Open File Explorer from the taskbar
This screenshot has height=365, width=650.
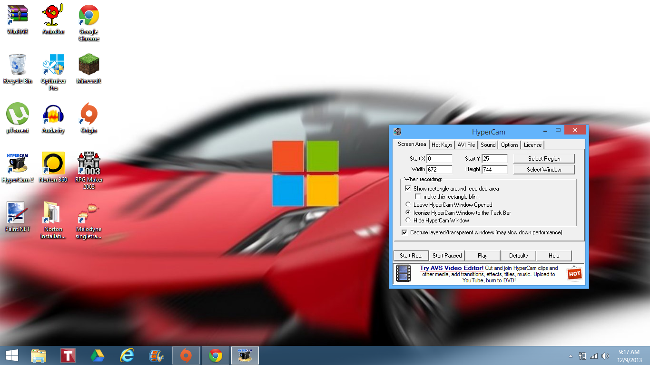[39, 355]
